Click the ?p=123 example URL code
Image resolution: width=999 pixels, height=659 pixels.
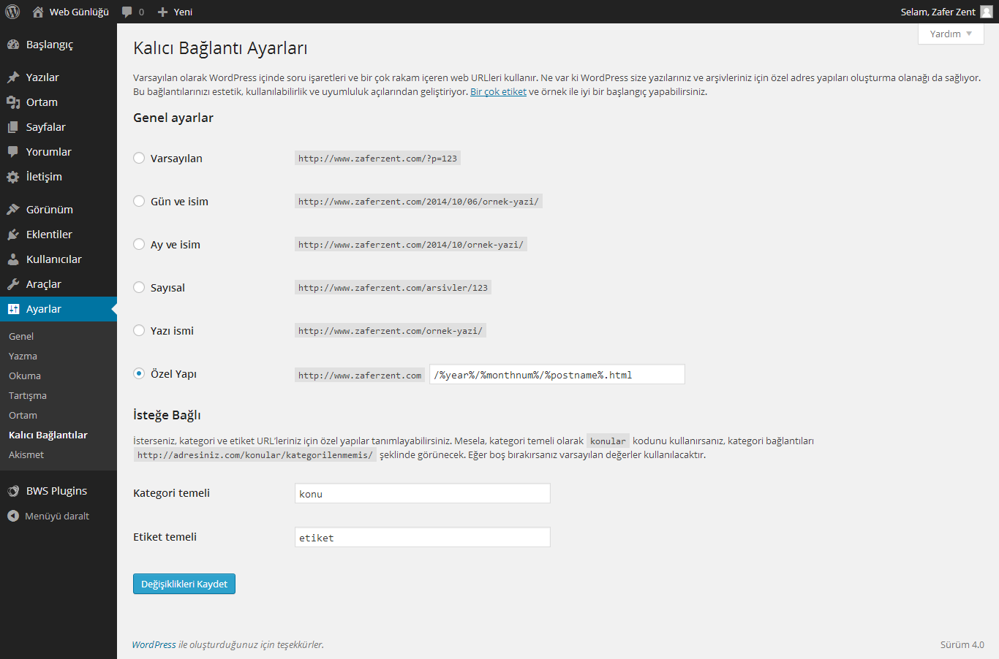pyautogui.click(x=377, y=159)
